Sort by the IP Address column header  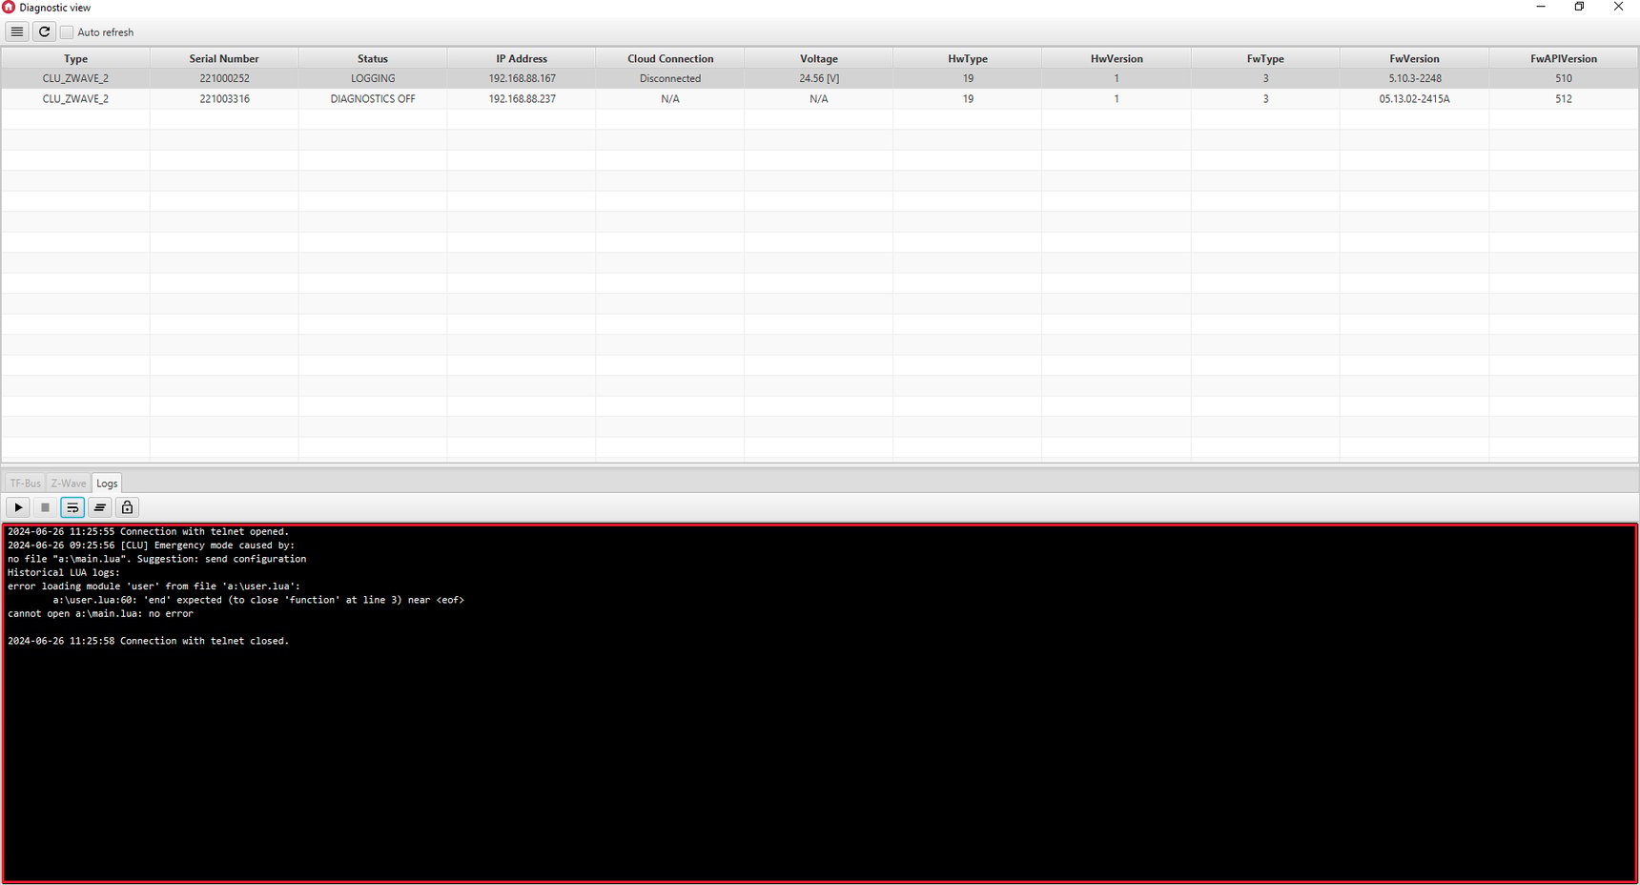[522, 58]
